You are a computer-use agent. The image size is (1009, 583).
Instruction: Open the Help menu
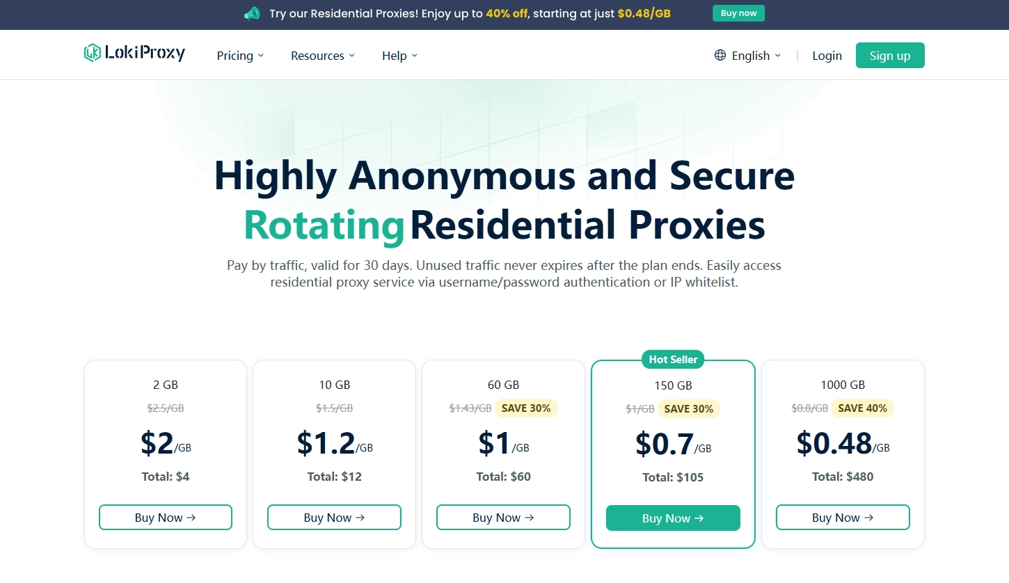point(399,56)
